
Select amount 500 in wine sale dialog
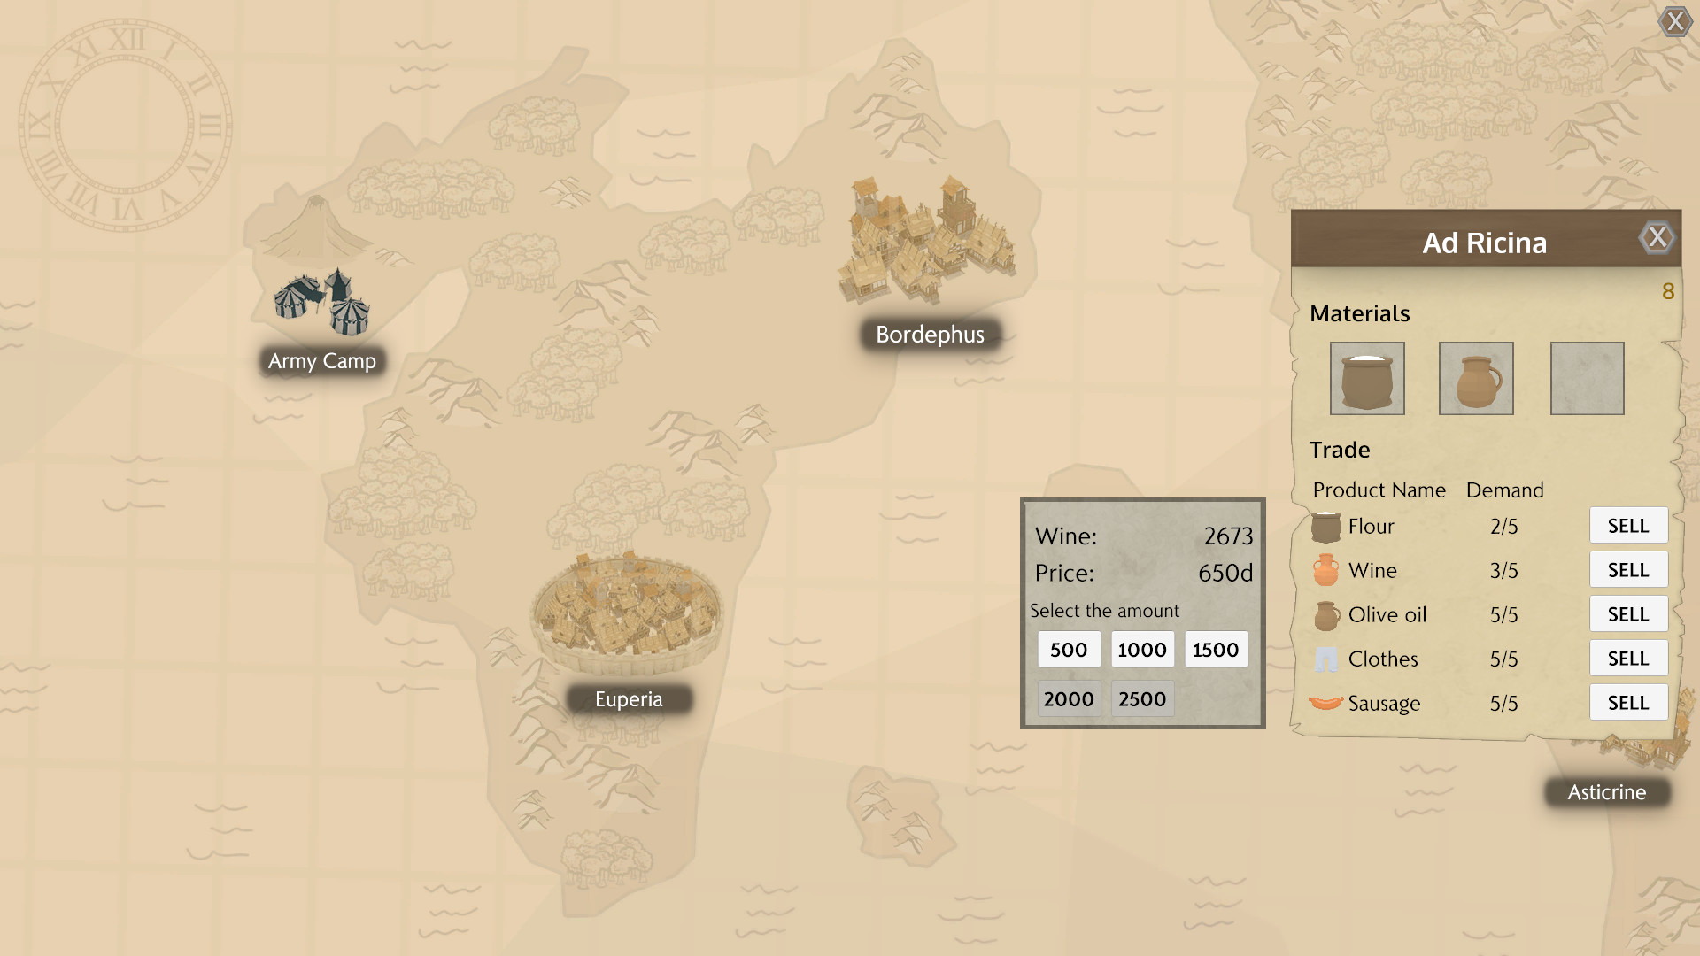1068,649
